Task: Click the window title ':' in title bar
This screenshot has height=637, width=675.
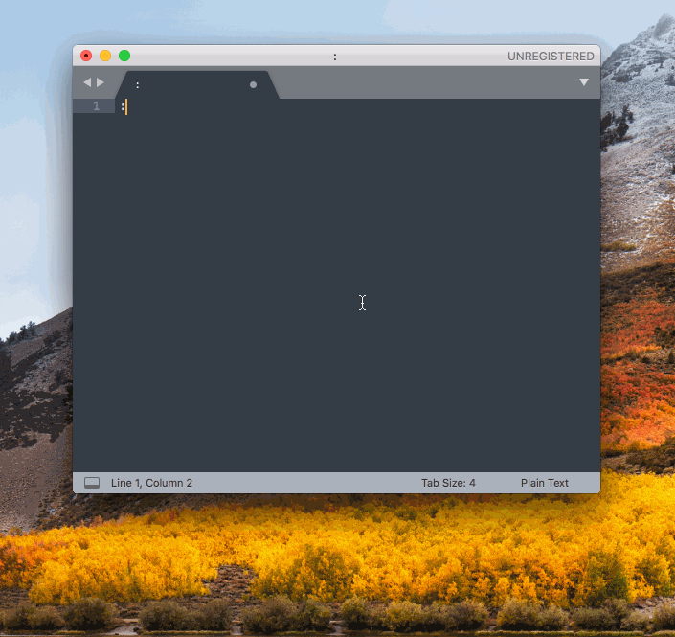Action: pos(334,57)
